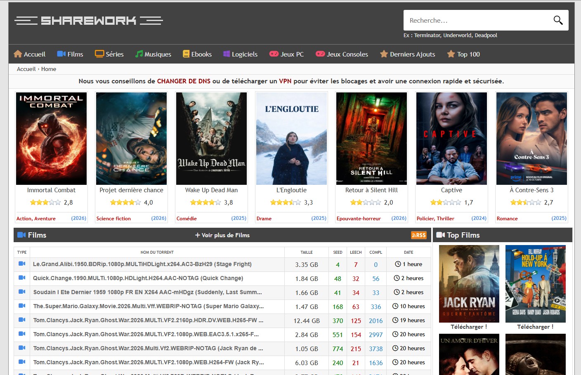Open the Quick.Change.1990 torrent link
Viewport: 581px width, 375px height.
pos(138,278)
